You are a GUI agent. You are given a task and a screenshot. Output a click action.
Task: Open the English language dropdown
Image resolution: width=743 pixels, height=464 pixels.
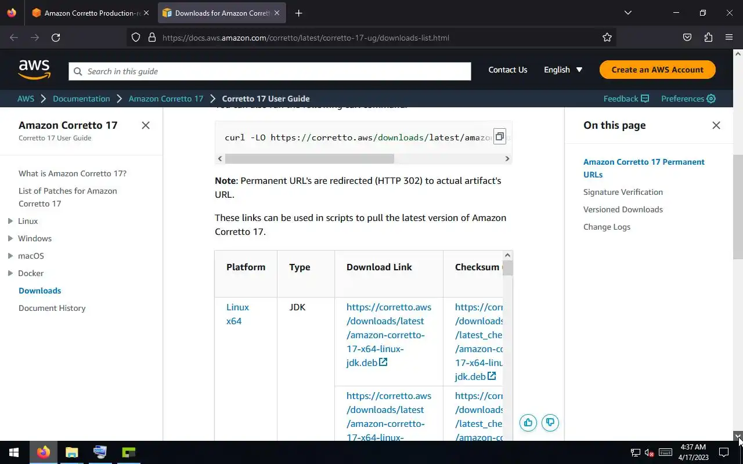tap(563, 70)
